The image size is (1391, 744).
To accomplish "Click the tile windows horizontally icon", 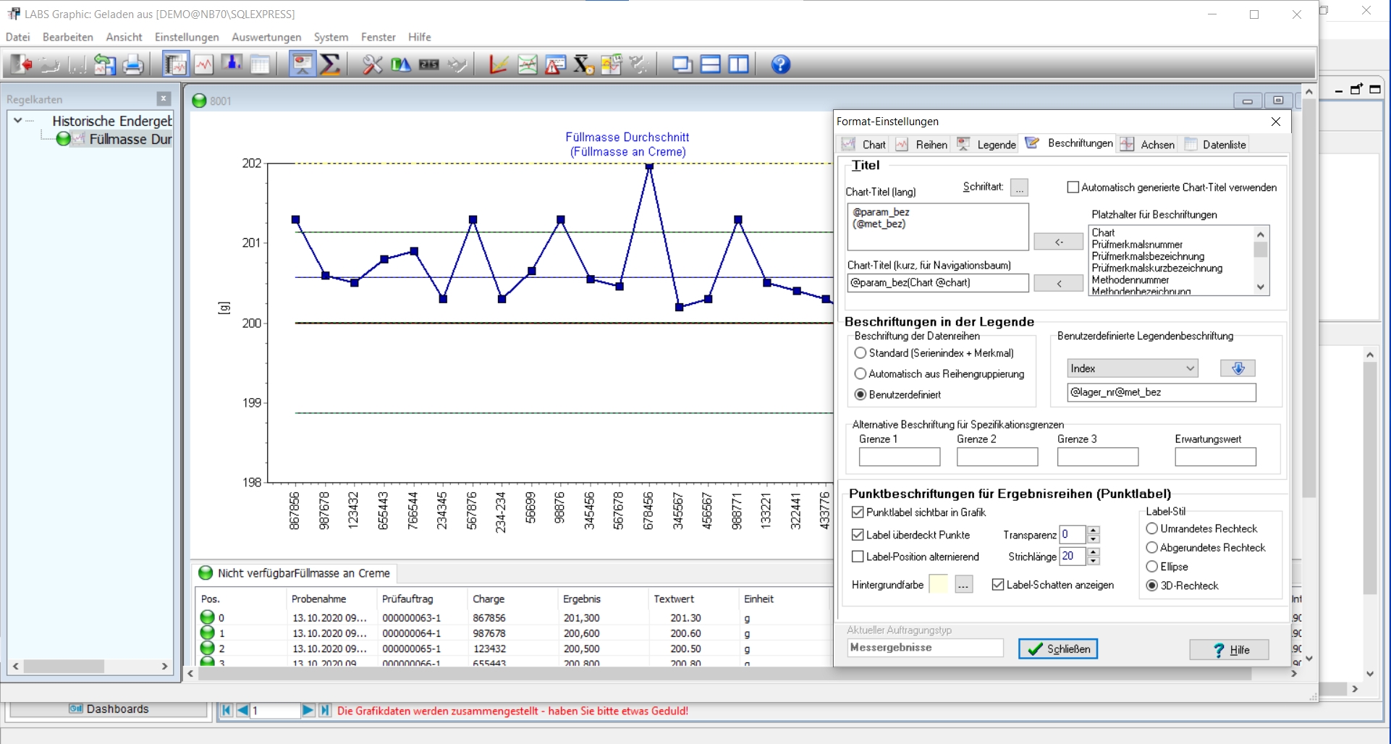I will (x=710, y=65).
